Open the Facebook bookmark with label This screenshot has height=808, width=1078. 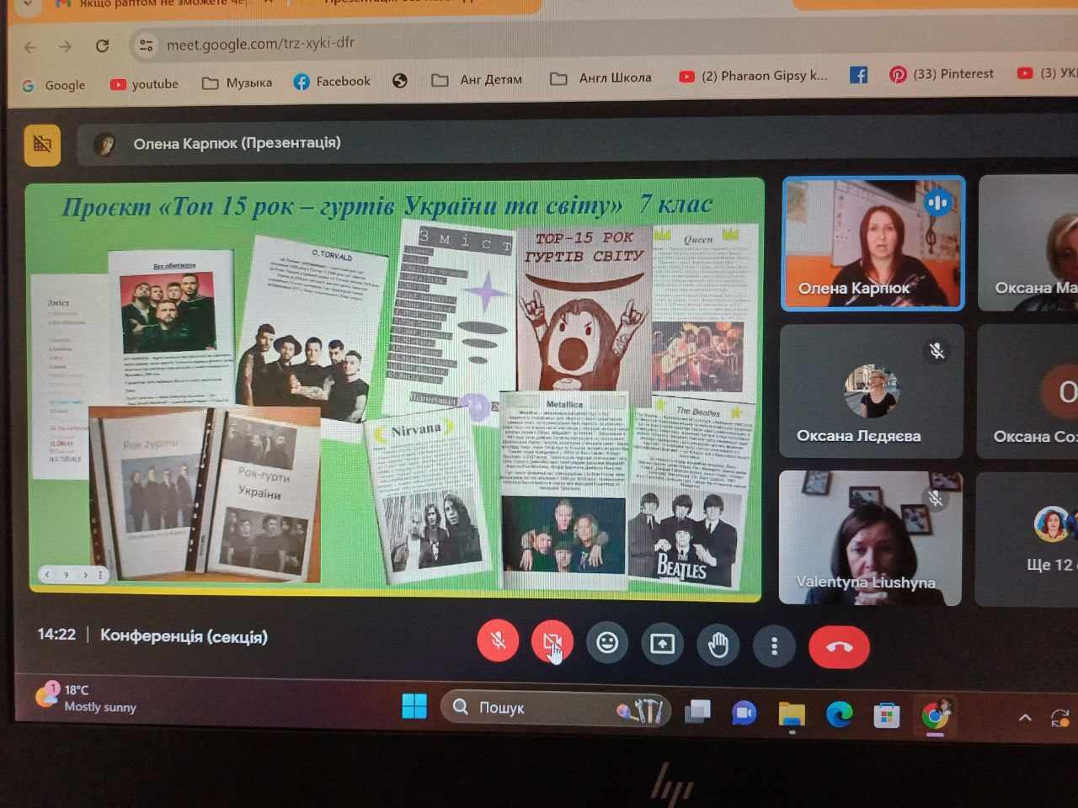[332, 82]
